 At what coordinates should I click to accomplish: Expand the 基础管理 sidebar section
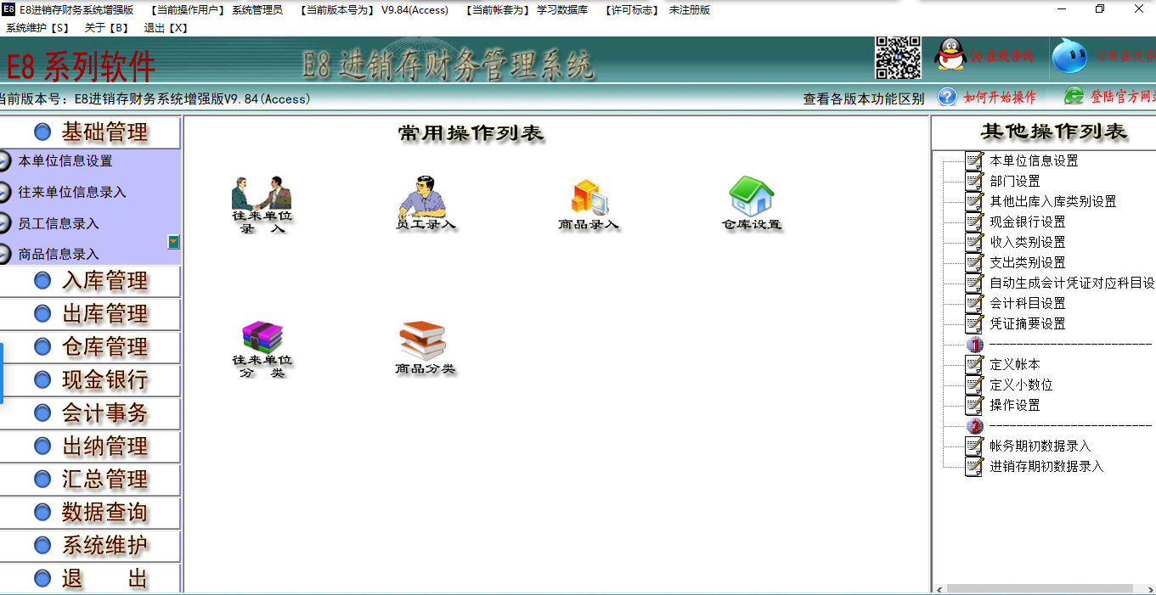(x=90, y=132)
